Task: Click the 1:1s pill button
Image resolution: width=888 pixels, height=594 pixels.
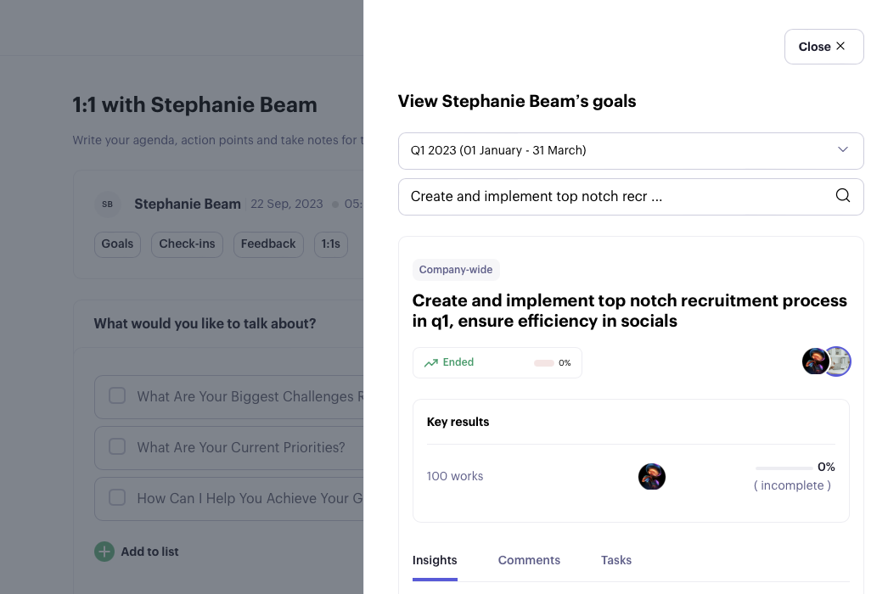Action: pos(331,244)
